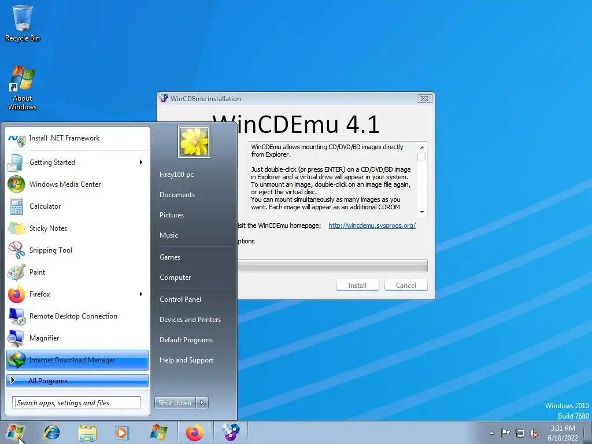Click the description scrollbar thumb
This screenshot has width=592, height=444.
(421, 157)
